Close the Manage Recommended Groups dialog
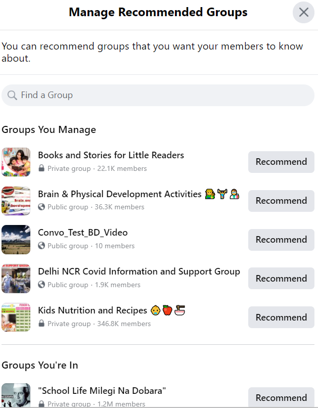Image resolution: width=318 pixels, height=408 pixels. (303, 13)
